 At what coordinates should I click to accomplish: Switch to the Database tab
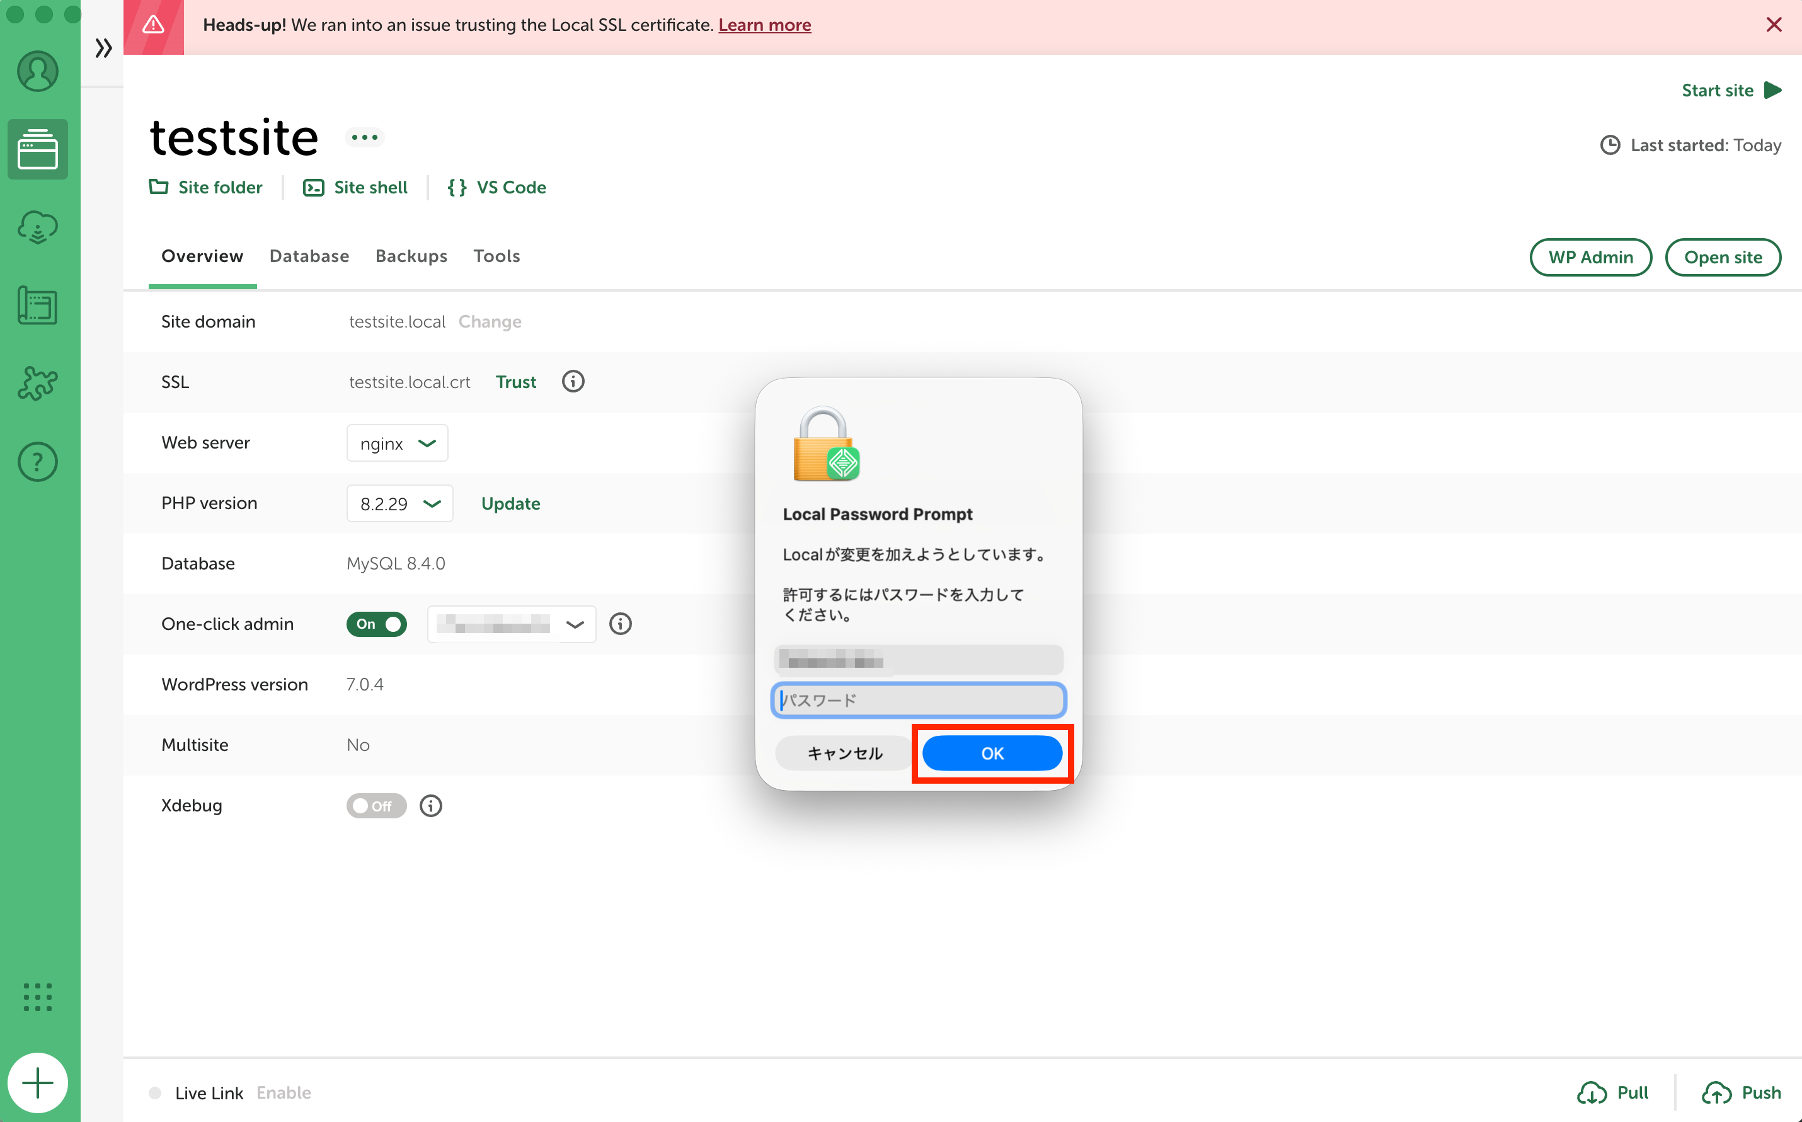pos(309,256)
